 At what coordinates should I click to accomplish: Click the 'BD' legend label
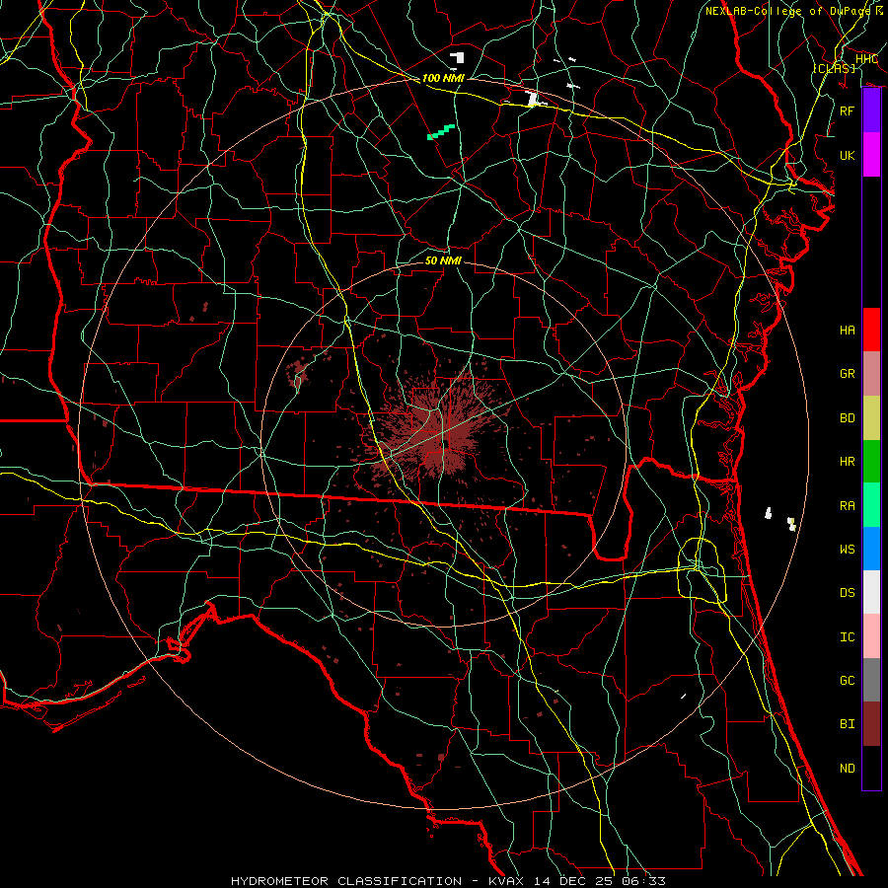click(848, 418)
